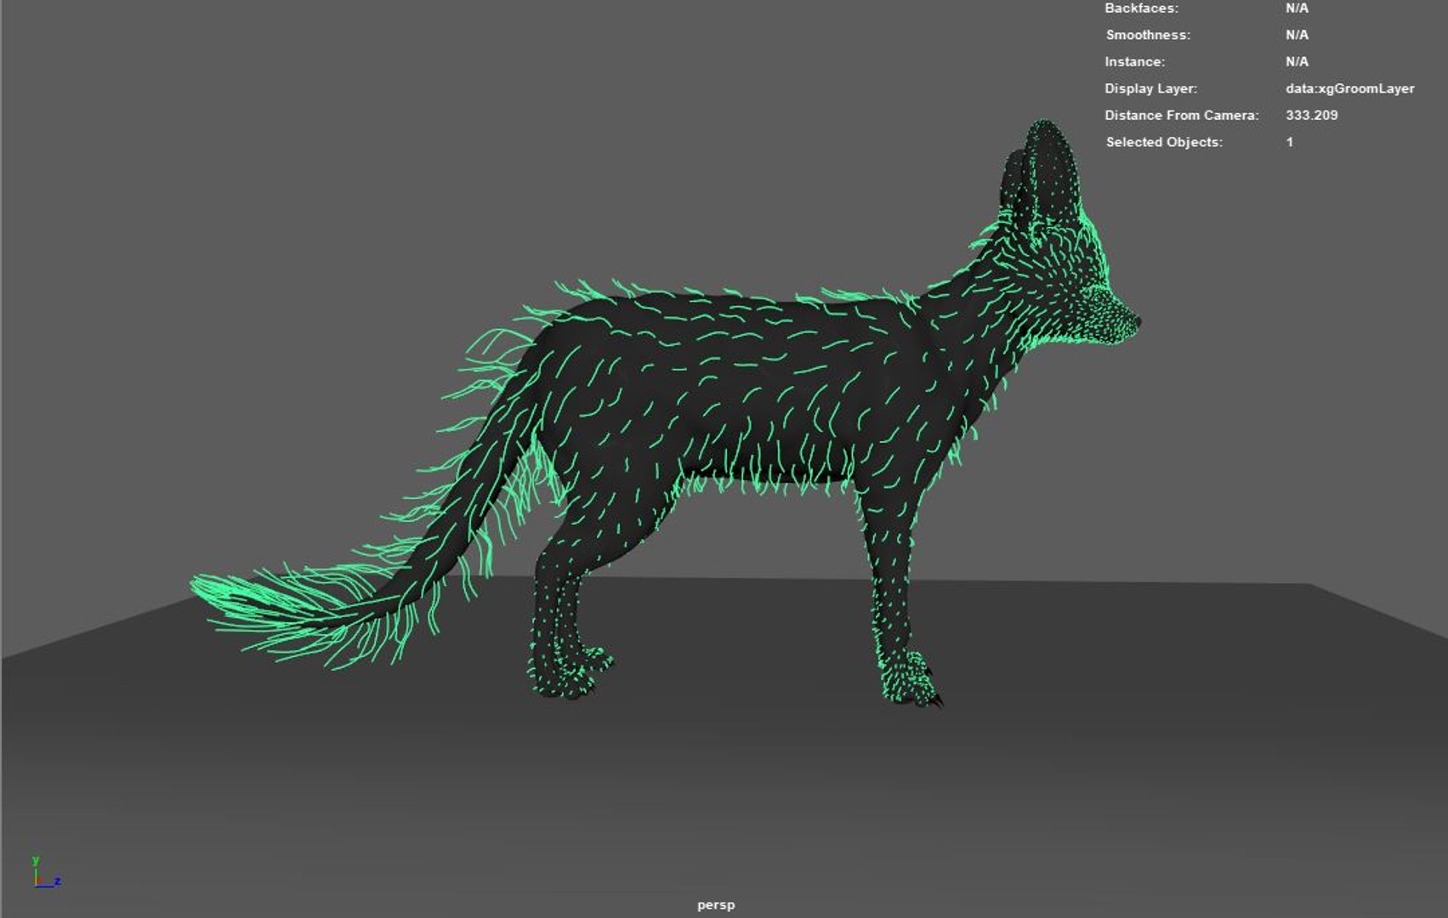Click the distance value '333.209'
This screenshot has width=1448, height=918.
[x=1311, y=116]
